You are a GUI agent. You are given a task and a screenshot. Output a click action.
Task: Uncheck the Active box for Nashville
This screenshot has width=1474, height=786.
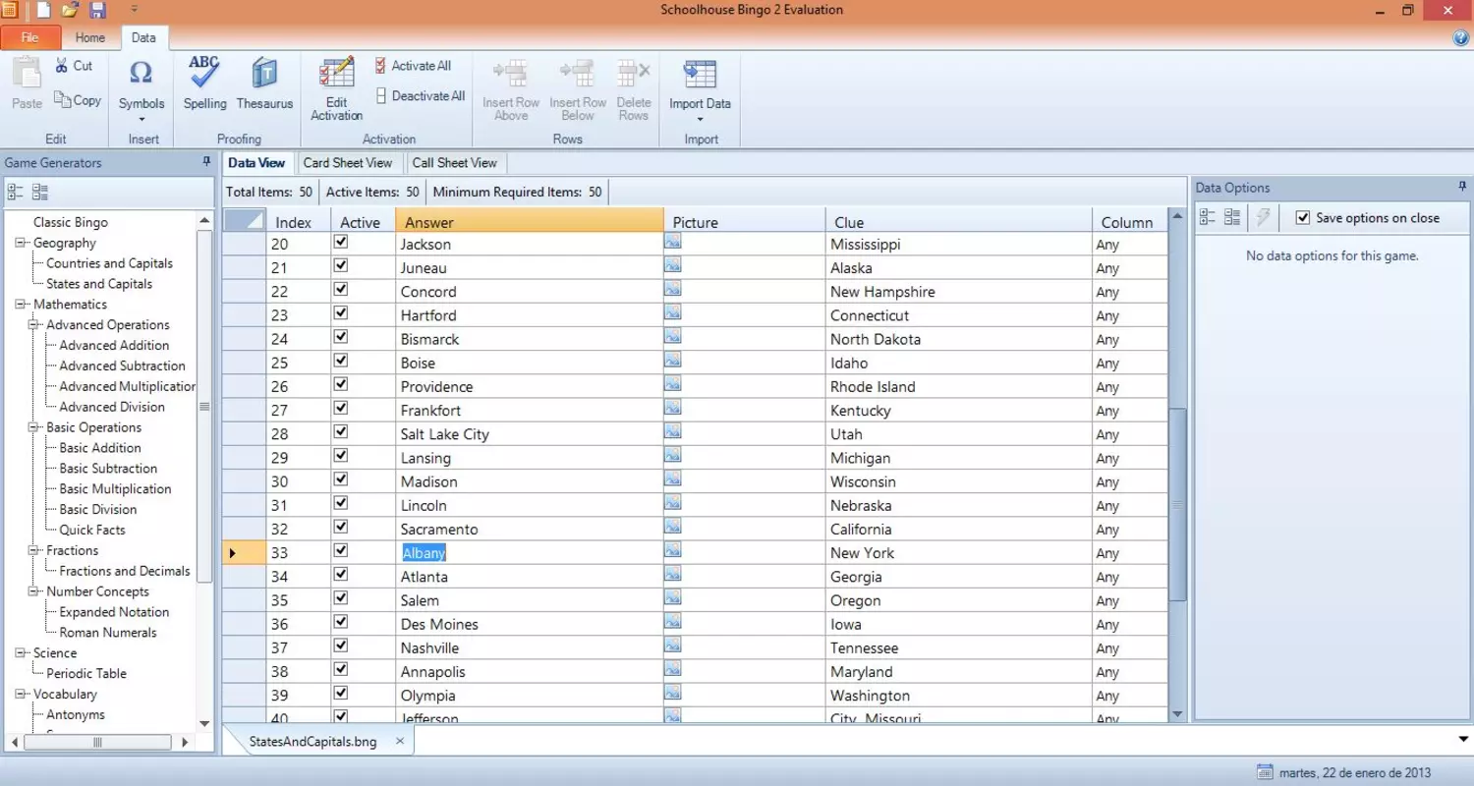pos(341,646)
